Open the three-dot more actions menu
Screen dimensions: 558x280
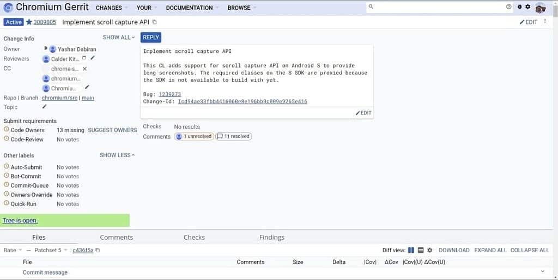(545, 22)
